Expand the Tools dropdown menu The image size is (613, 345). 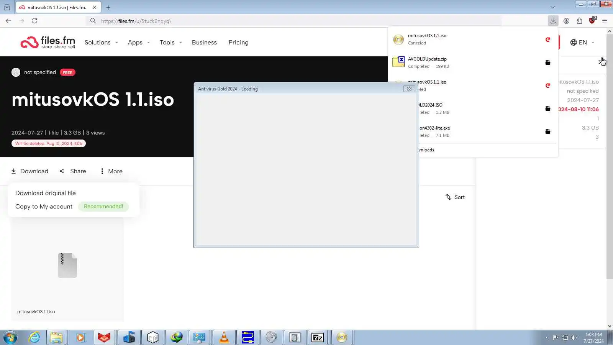point(170,43)
